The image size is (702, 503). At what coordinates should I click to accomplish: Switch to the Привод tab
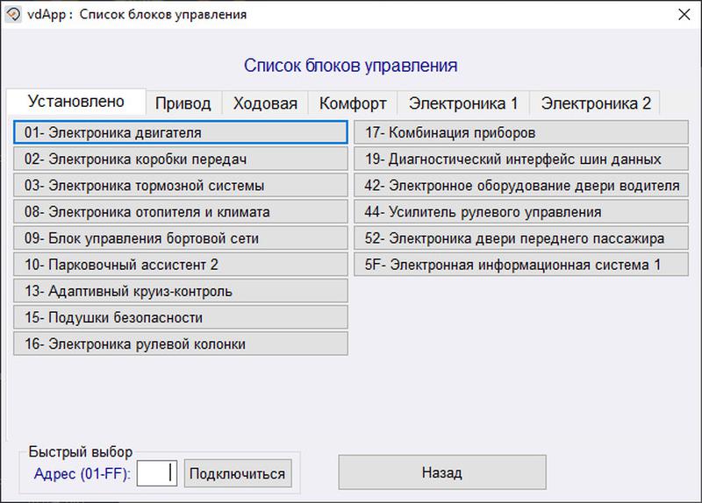(x=183, y=103)
